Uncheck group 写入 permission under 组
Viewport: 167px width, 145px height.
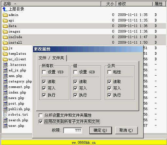tap(75, 88)
